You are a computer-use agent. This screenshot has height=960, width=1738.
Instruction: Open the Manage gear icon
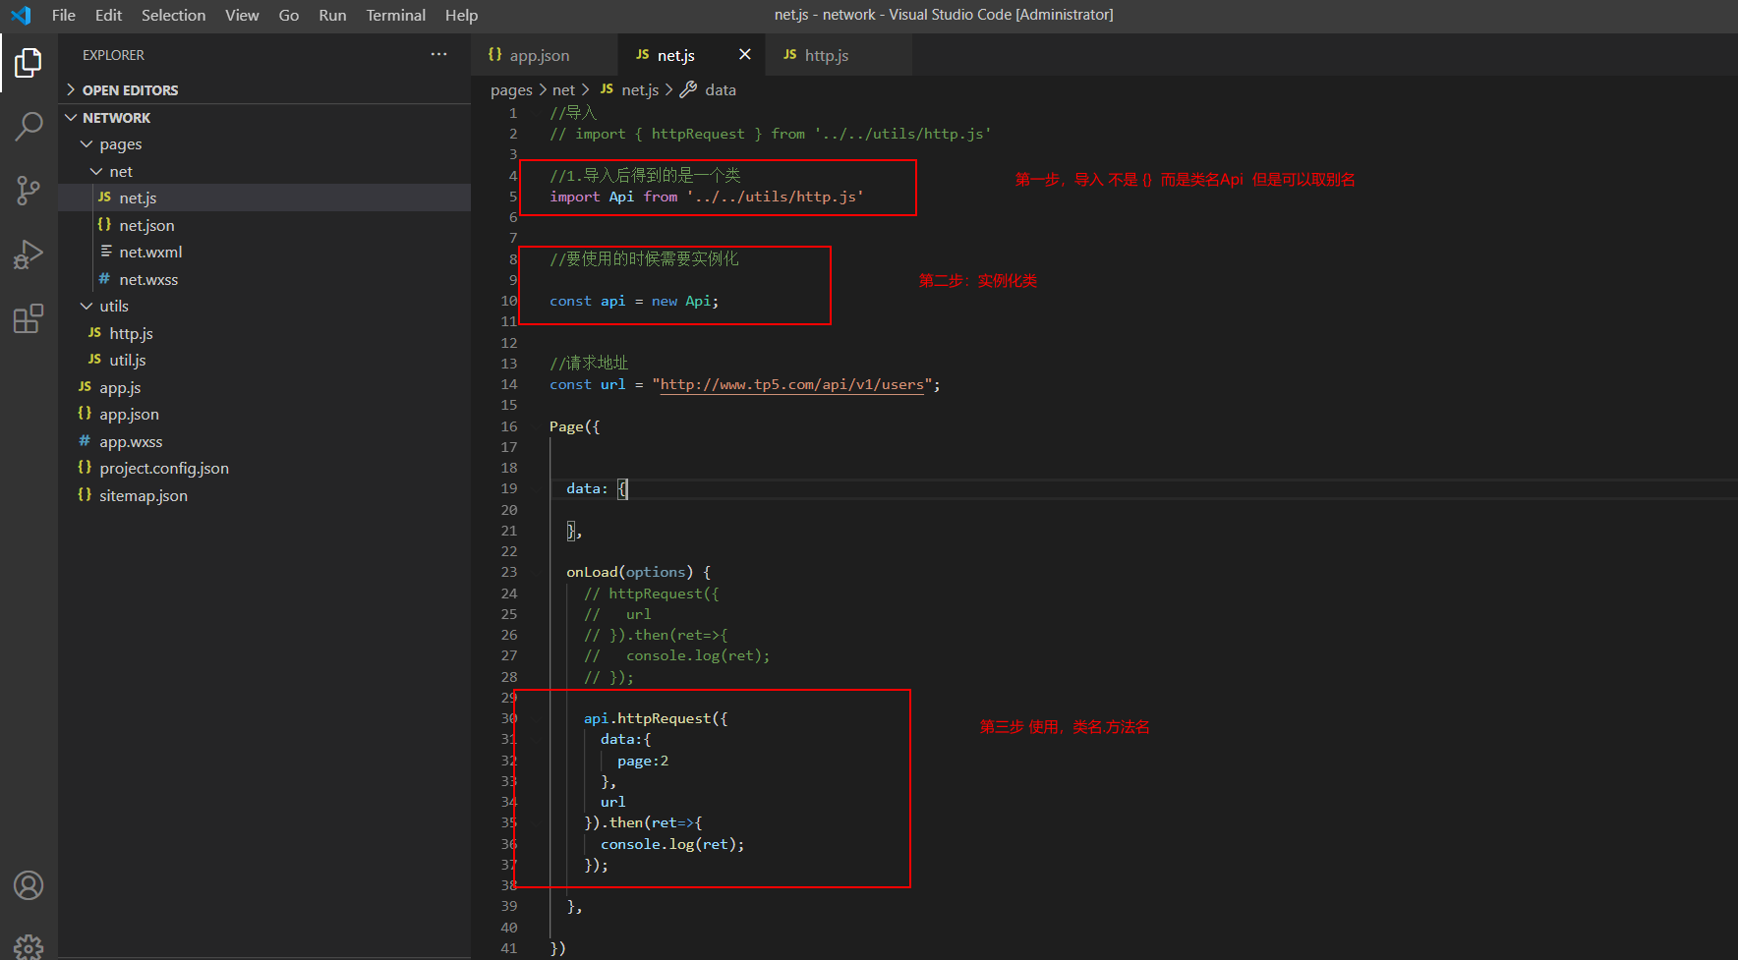click(29, 946)
